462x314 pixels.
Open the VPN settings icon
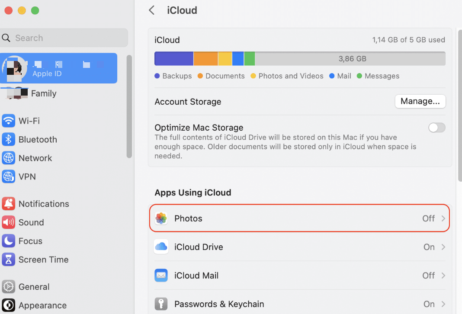point(9,176)
